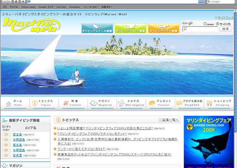The height and width of the screenshot is (168, 237).
Task: Open the ニュース bookmarks dropdown
Action: (x=91, y=7)
